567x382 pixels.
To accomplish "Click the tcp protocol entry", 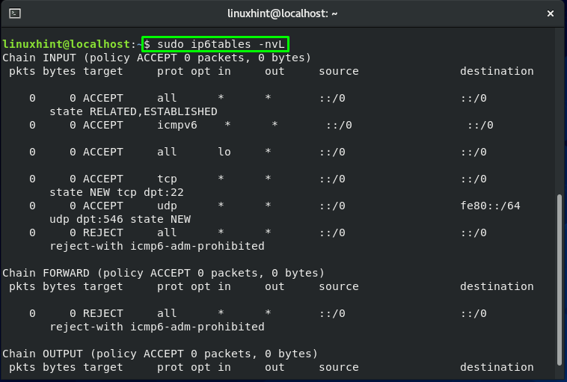I will pos(167,179).
